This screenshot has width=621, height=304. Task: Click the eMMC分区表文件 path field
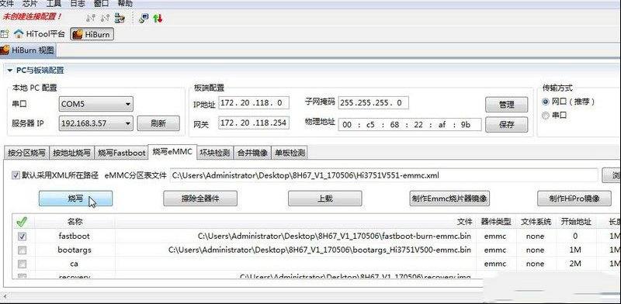(x=383, y=175)
